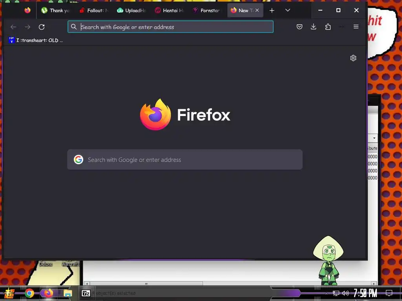The width and height of the screenshot is (402, 301).
Task: Switch to the Fallout tab
Action: point(93,10)
